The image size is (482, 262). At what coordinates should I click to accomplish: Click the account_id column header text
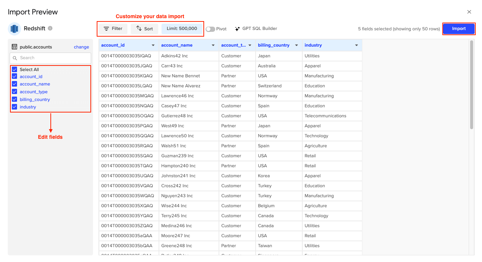113,45
